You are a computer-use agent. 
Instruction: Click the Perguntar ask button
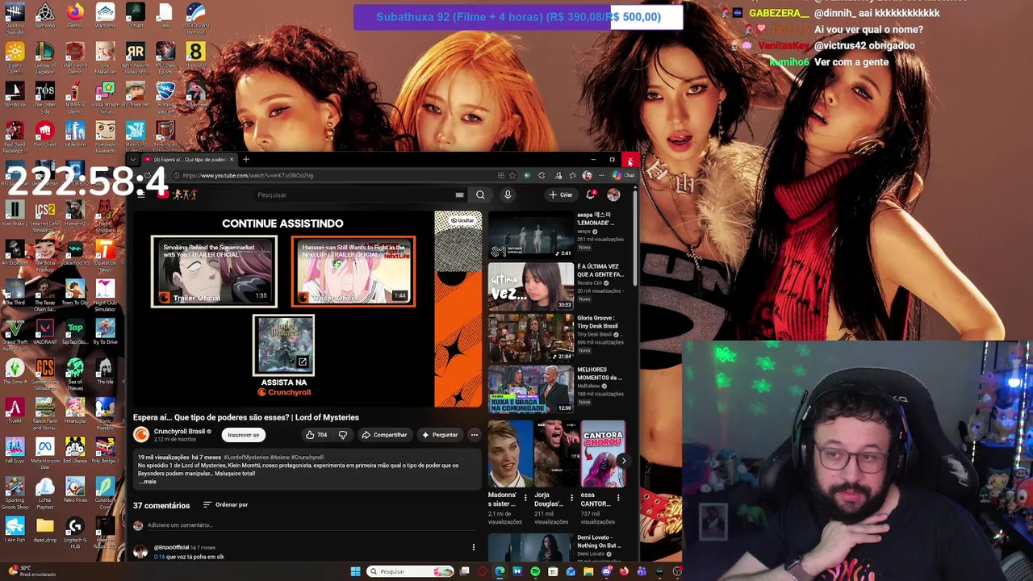439,435
